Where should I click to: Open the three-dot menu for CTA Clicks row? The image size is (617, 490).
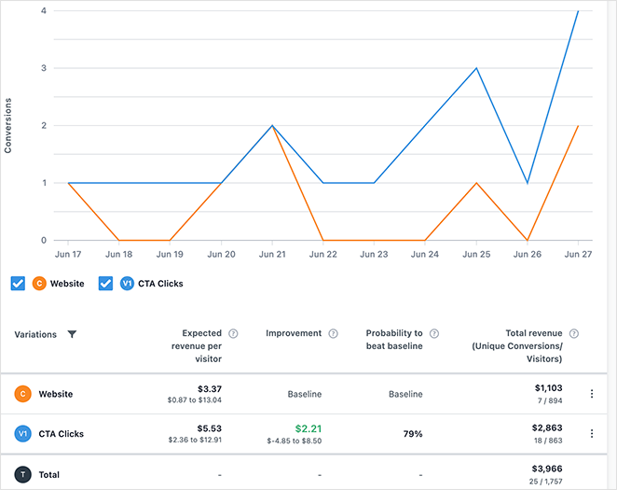[x=591, y=434]
